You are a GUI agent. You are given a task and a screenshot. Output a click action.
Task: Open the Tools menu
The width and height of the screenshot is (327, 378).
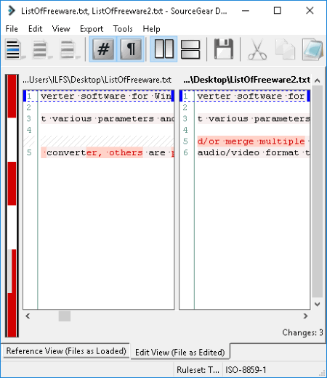(x=123, y=29)
